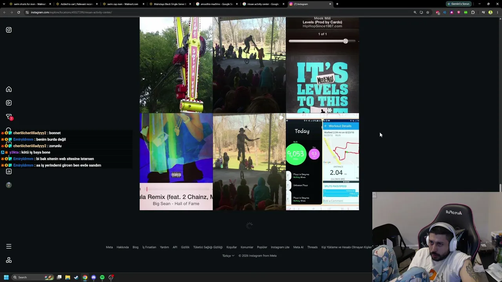This screenshot has height=282, width=502.
Task: Open the Gizlilik footer link
Action: [x=185, y=247]
